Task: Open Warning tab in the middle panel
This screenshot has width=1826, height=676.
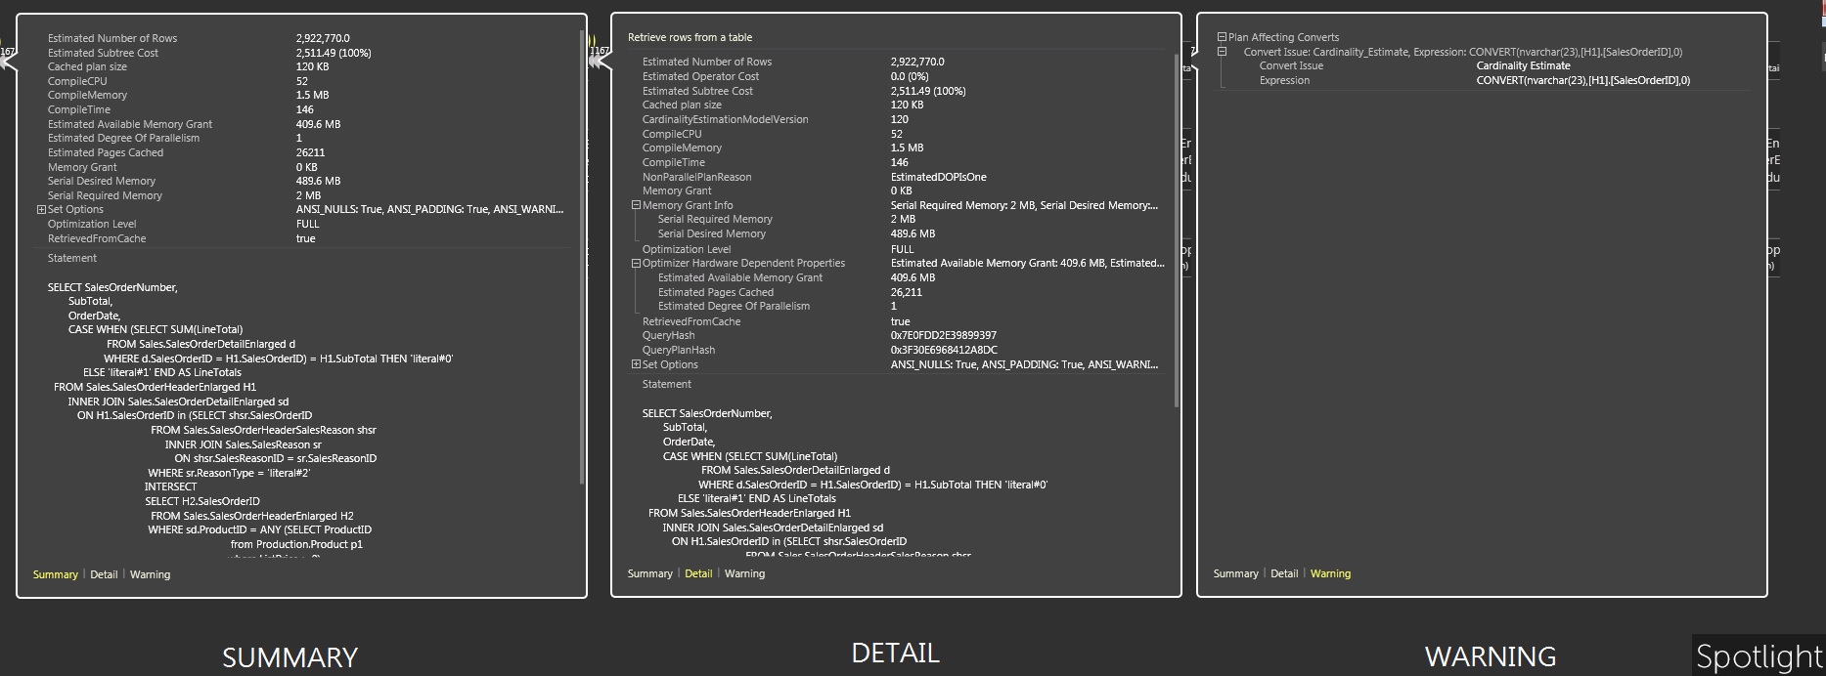Action: (744, 573)
